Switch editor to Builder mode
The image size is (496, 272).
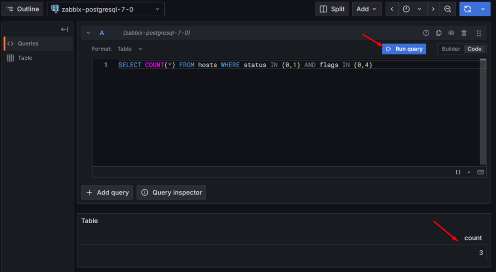(451, 49)
